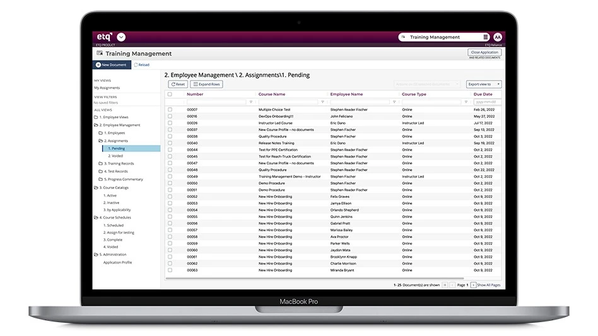The width and height of the screenshot is (598, 336).
Task: Tick the select-all checkbox in table header
Action: (170, 94)
